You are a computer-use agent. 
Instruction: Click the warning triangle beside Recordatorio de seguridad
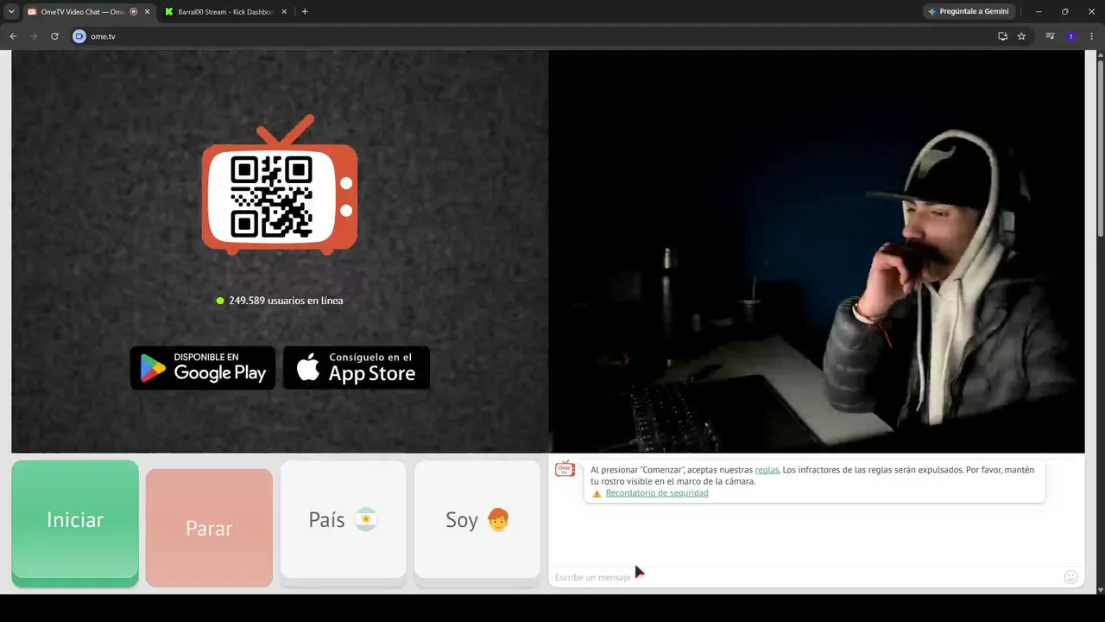pyautogui.click(x=597, y=494)
